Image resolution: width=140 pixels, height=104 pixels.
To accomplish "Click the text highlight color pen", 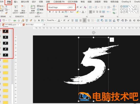I will (x=78, y=12).
